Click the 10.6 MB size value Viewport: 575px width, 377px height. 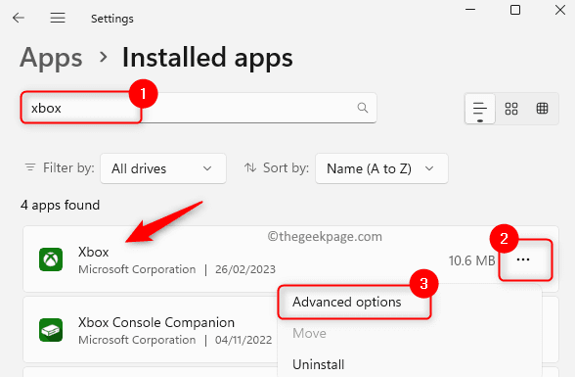tap(471, 260)
